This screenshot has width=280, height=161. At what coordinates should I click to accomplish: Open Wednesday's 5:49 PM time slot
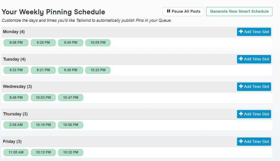(x=16, y=97)
